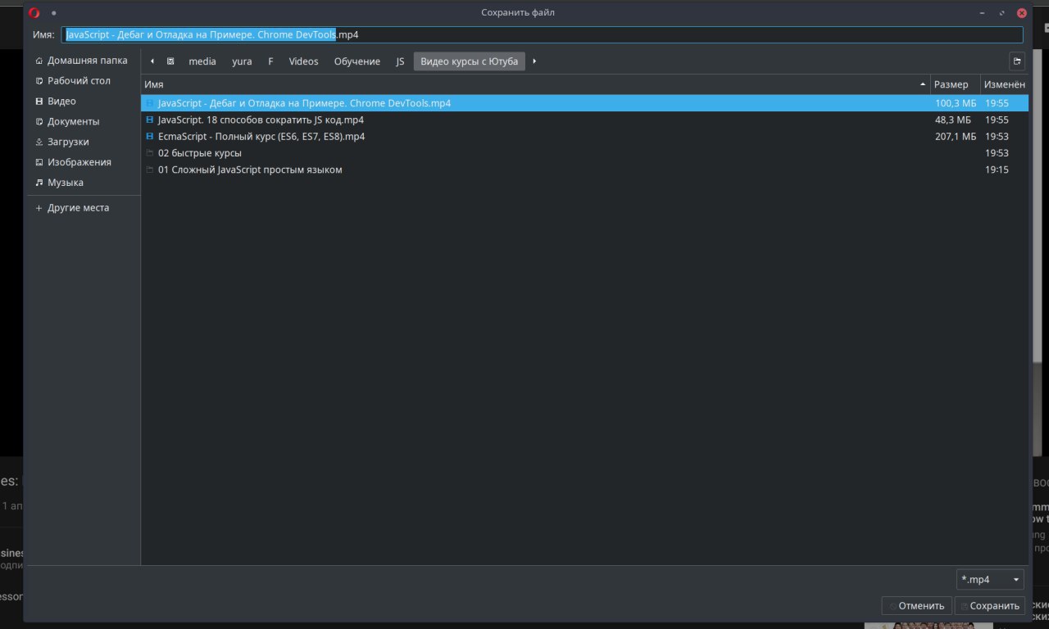This screenshot has height=629, width=1049.
Task: Go to JS in the path bar
Action: pos(400,61)
